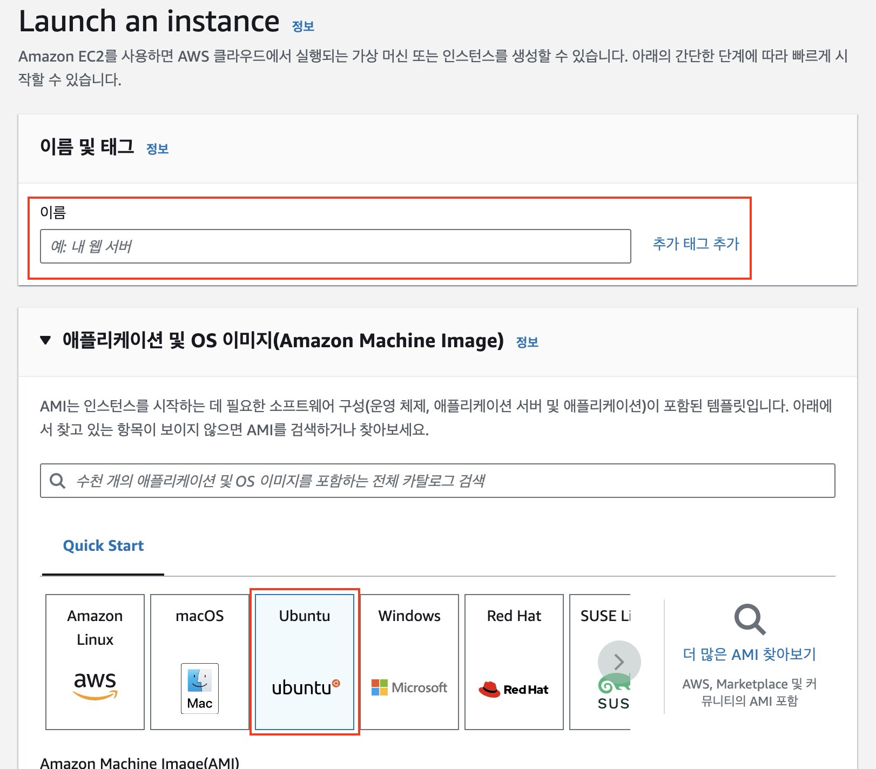Open 정보 link beside 이름 및 태그
Image resolution: width=876 pixels, height=769 pixels.
pos(158,149)
